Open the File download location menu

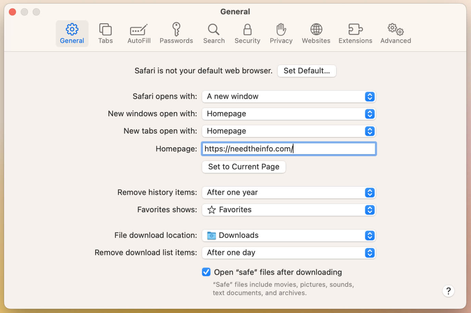point(289,235)
